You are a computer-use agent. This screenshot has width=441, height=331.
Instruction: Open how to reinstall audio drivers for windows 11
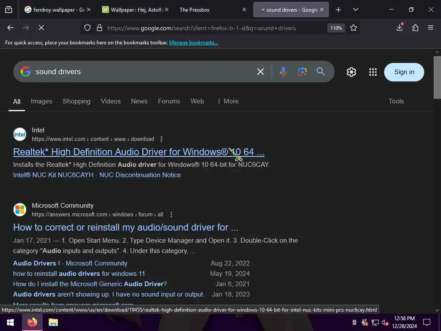coord(79,274)
